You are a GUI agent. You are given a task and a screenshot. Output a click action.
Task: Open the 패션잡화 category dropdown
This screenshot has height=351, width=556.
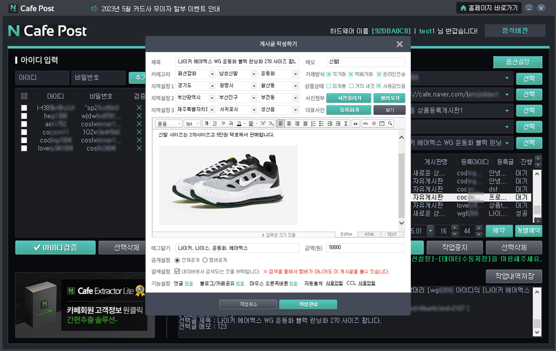195,74
